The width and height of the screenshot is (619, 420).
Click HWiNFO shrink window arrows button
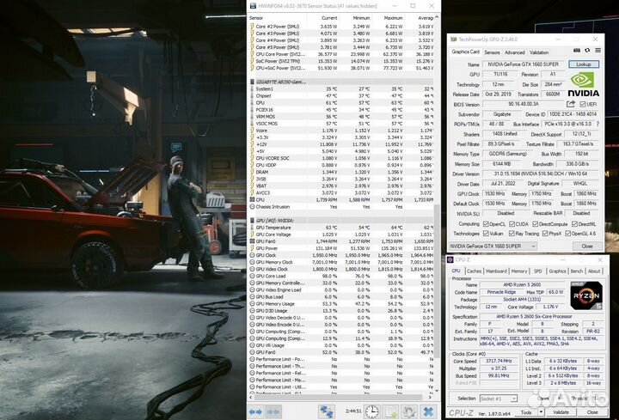tap(273, 411)
